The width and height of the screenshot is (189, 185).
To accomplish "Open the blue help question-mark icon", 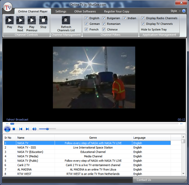I will click(x=184, y=11).
